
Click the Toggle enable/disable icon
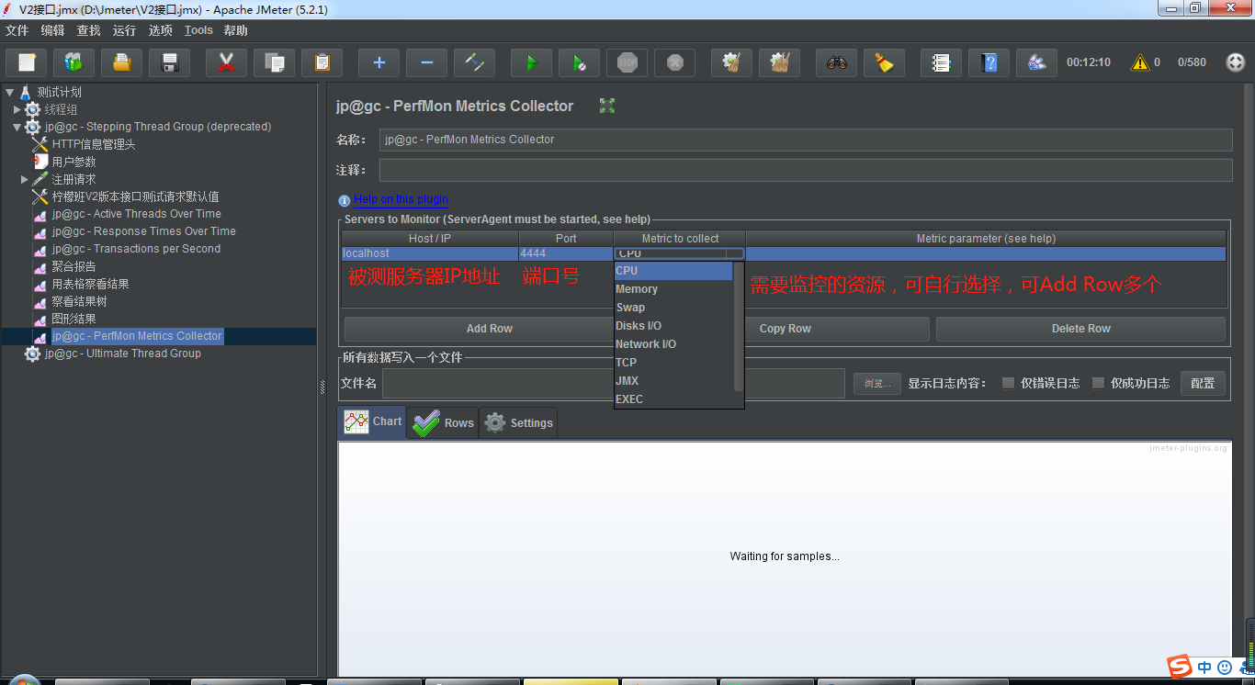474,62
